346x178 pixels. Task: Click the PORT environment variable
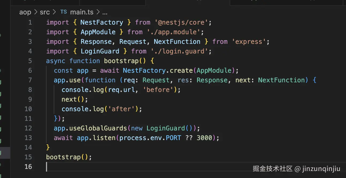(x=173, y=138)
